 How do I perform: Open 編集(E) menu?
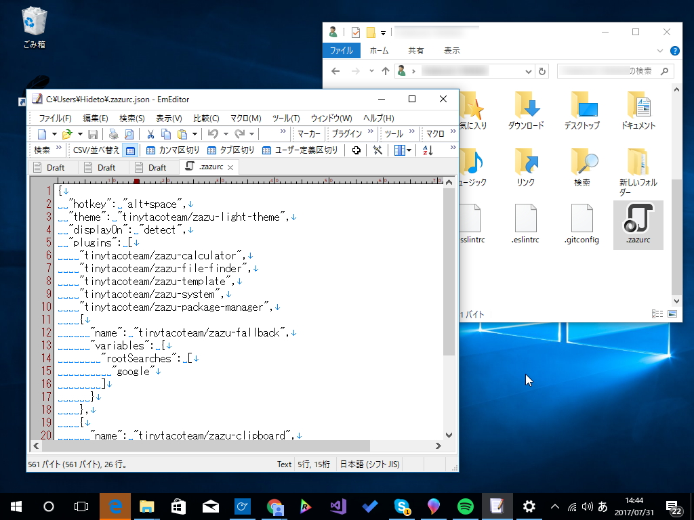coord(95,118)
